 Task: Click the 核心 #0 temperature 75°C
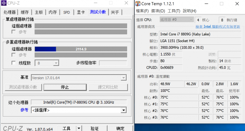tap(178, 97)
